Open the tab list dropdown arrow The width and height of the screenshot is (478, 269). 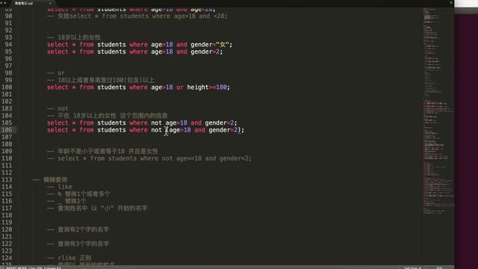(x=451, y=3)
